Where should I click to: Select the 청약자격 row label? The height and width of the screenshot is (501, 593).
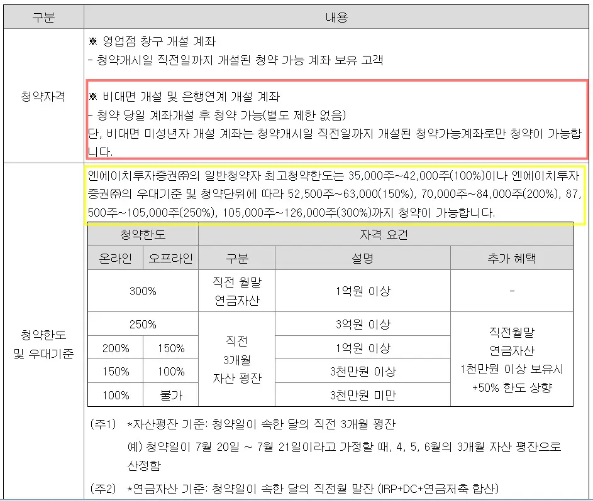click(x=43, y=95)
